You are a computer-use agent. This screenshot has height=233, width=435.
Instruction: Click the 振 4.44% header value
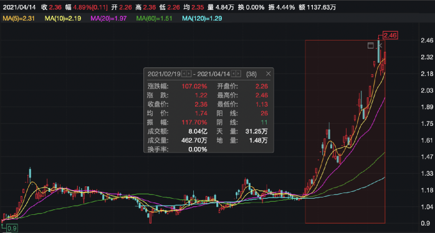point(281,7)
